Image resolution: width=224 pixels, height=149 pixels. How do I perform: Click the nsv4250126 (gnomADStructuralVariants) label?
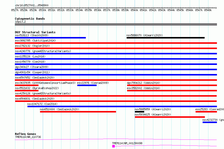coord(43,93)
